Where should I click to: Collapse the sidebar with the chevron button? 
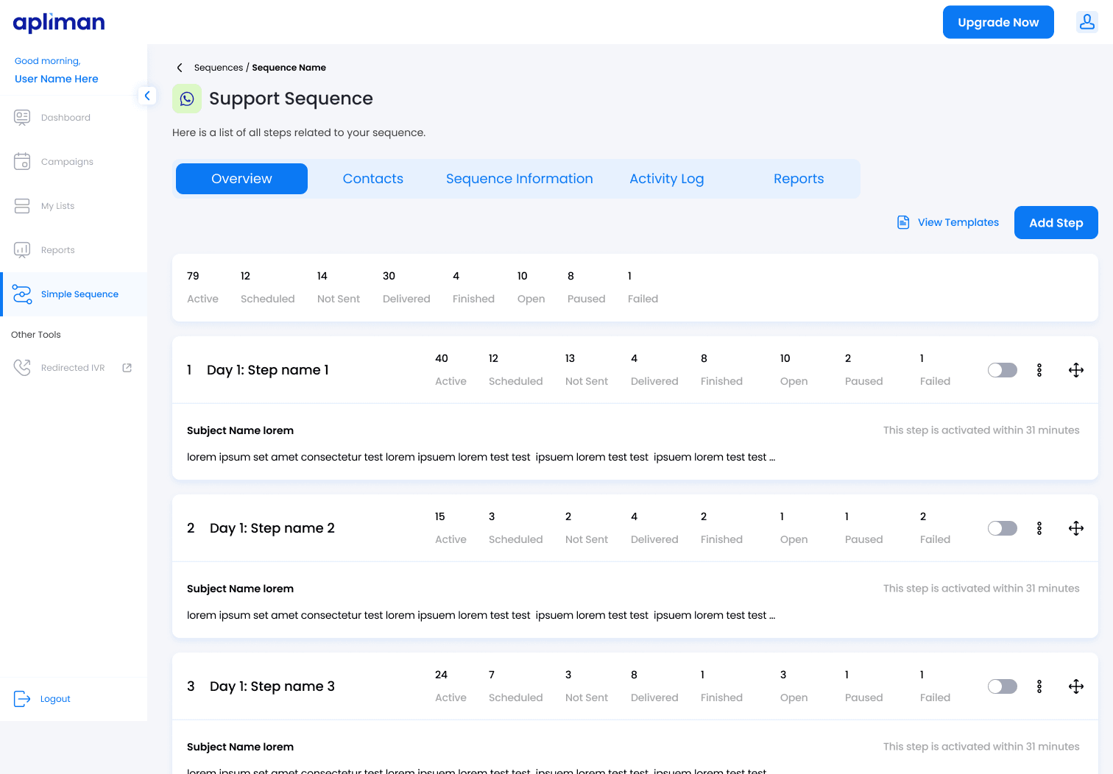point(147,96)
